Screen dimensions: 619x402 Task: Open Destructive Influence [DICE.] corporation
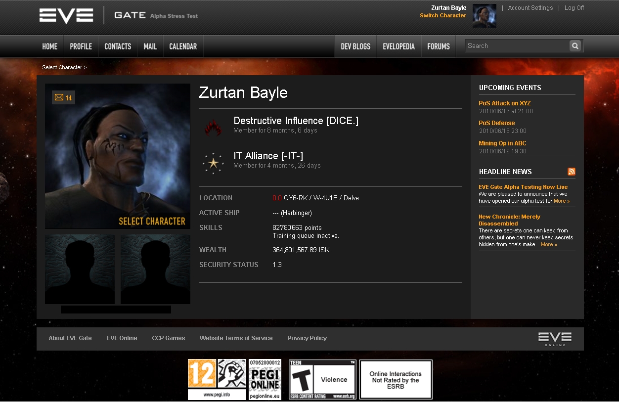296,121
